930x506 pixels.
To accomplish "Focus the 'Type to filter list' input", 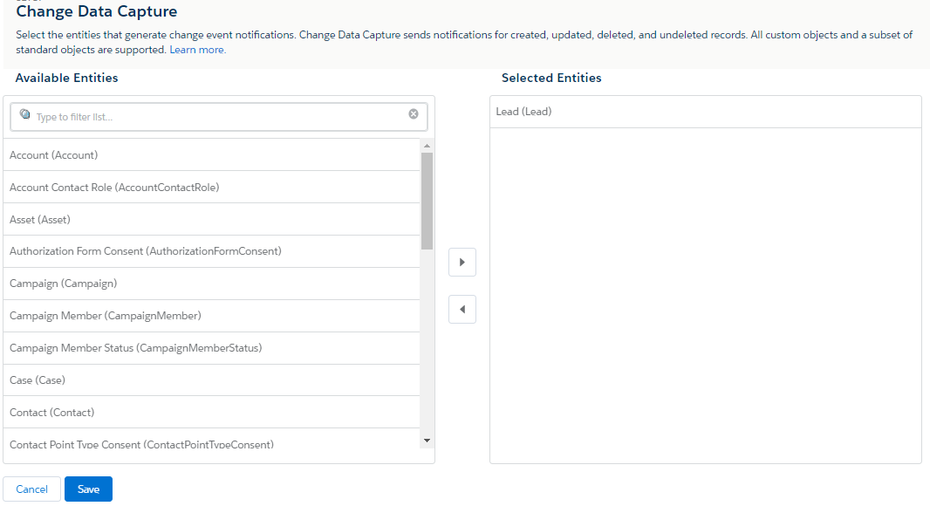I will tap(219, 117).
